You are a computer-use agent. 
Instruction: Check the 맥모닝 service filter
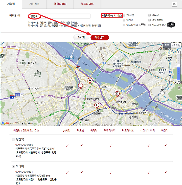(149, 15)
